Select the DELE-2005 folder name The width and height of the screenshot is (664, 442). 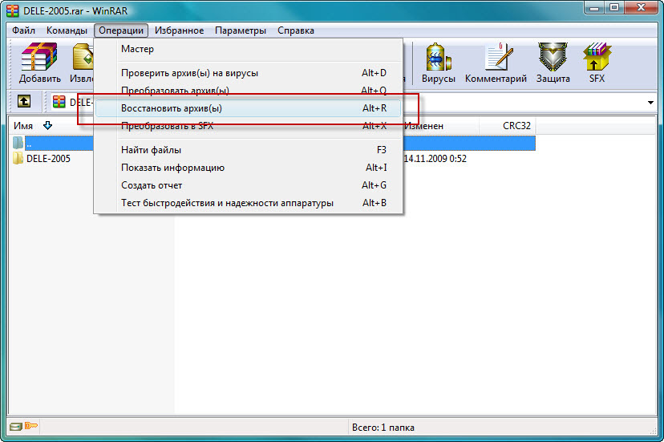(48, 159)
